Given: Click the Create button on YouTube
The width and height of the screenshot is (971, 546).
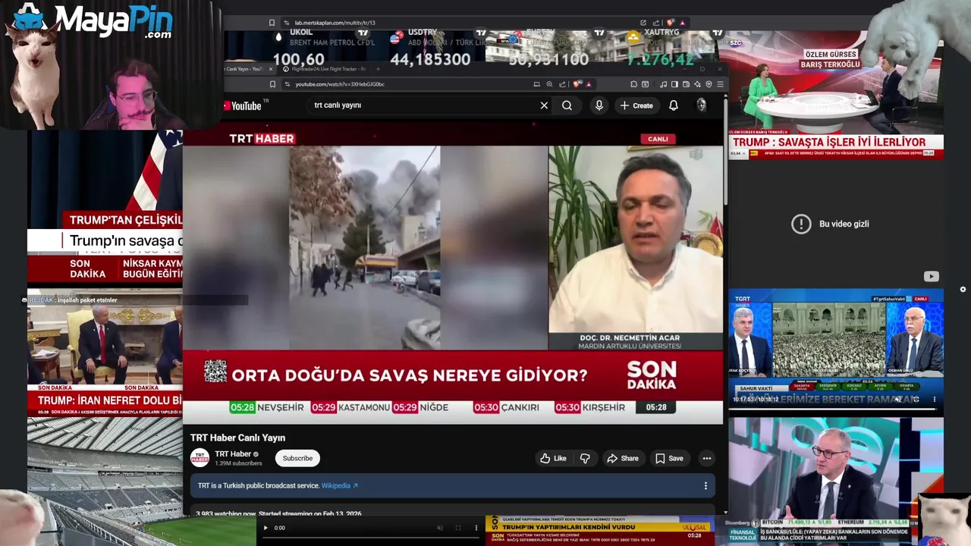Looking at the screenshot, I should [636, 105].
